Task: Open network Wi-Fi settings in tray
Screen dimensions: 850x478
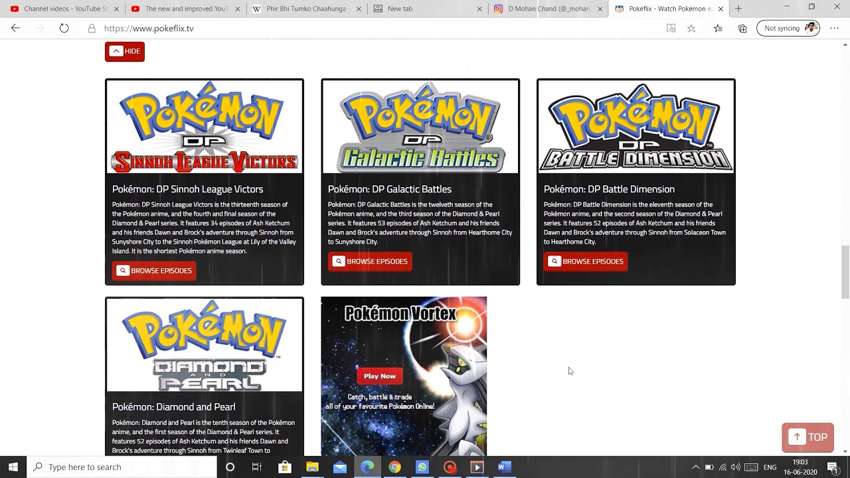Action: pos(722,467)
